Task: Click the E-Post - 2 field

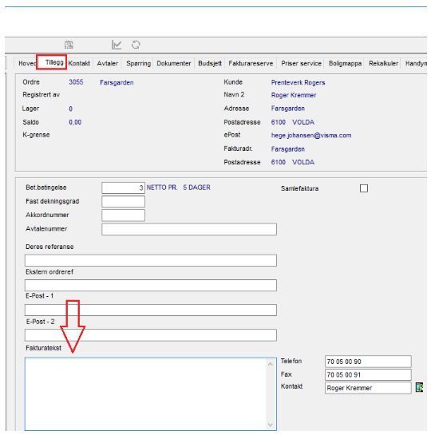Action: click(x=151, y=335)
